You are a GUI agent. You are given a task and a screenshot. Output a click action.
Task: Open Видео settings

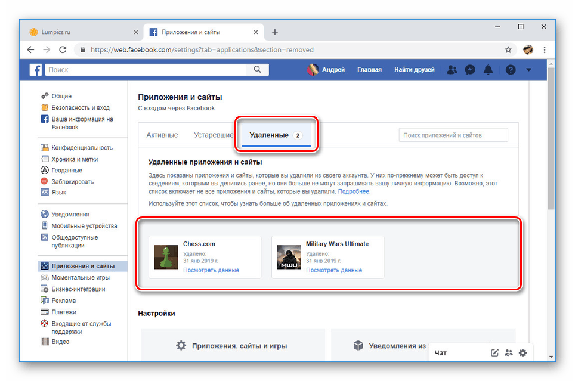pos(60,342)
